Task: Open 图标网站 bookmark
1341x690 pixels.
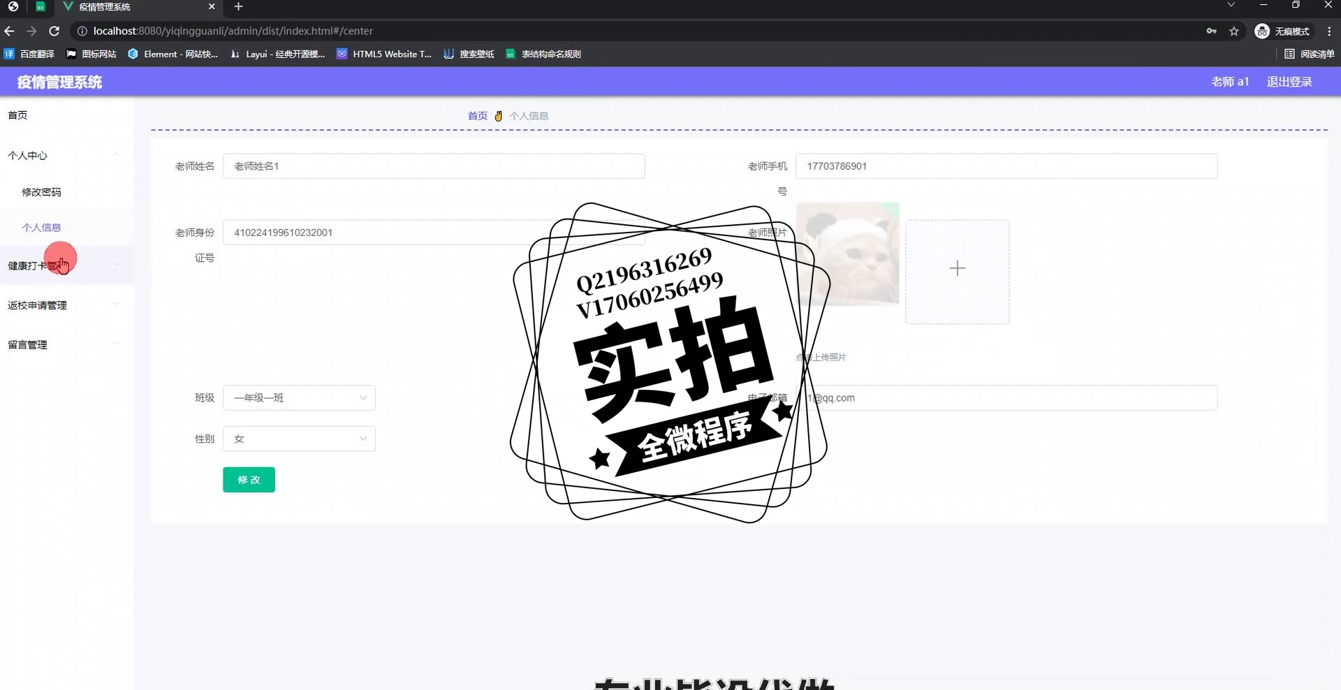Action: (91, 54)
